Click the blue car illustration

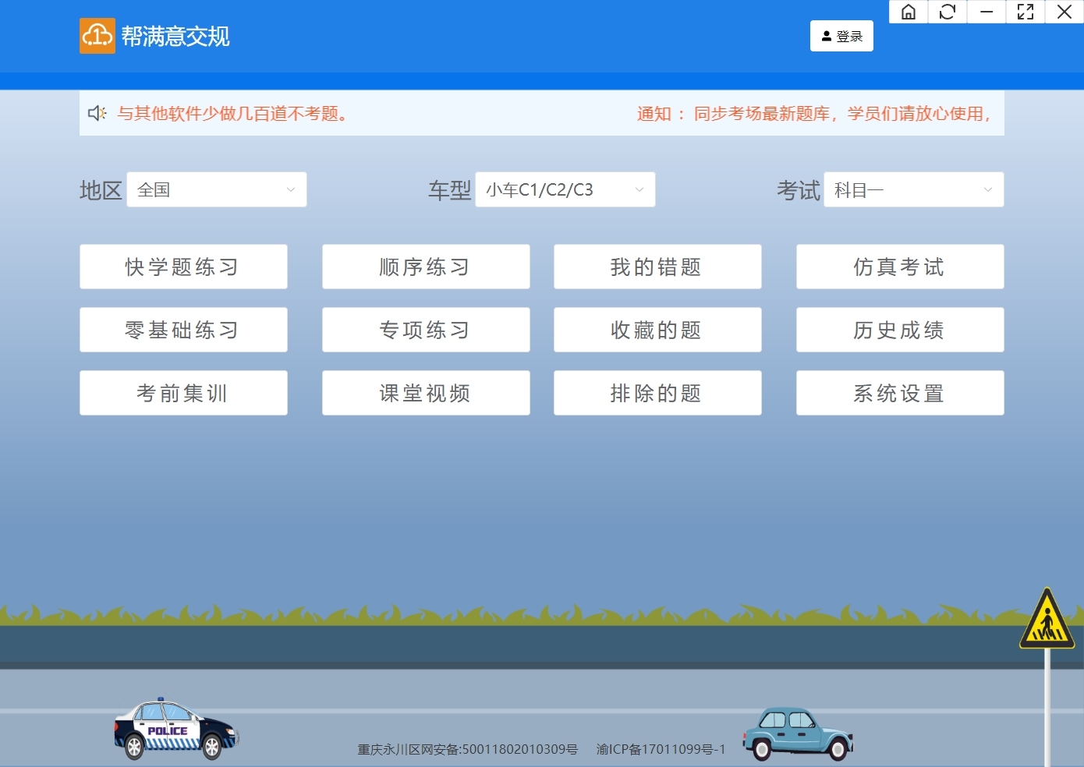pyautogui.click(x=797, y=734)
